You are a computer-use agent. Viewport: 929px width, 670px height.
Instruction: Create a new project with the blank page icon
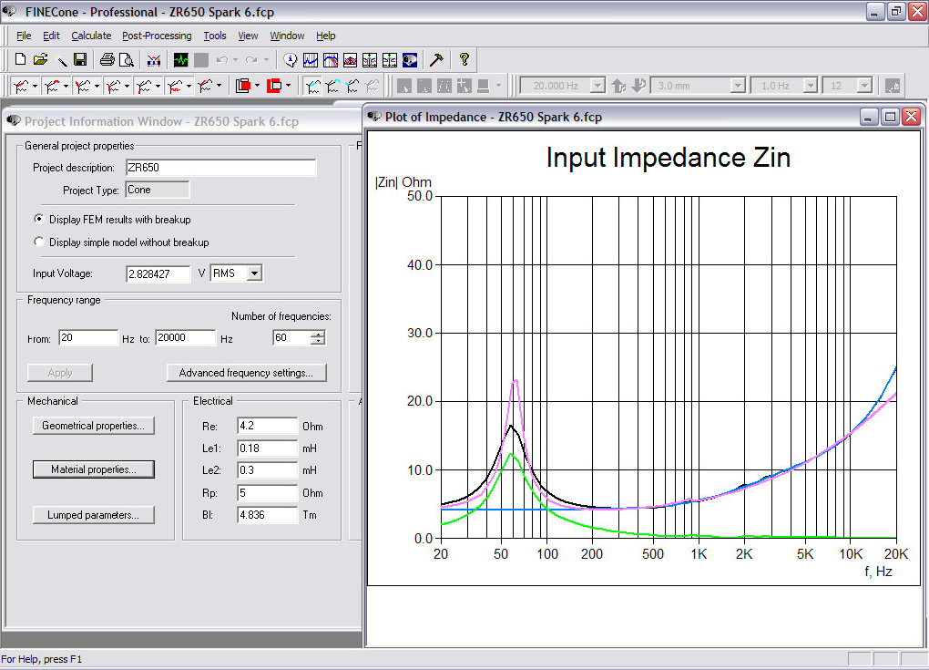(20, 59)
